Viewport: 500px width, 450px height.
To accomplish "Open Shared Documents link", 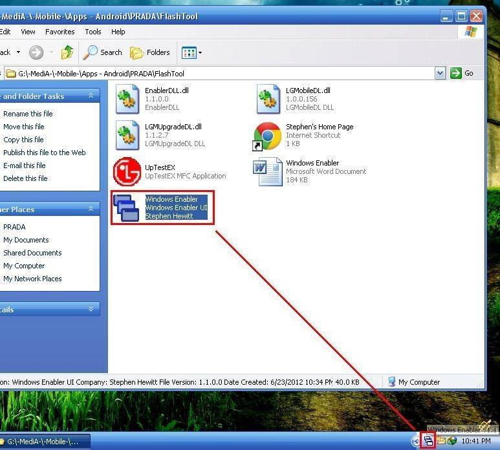I will pos(32,253).
